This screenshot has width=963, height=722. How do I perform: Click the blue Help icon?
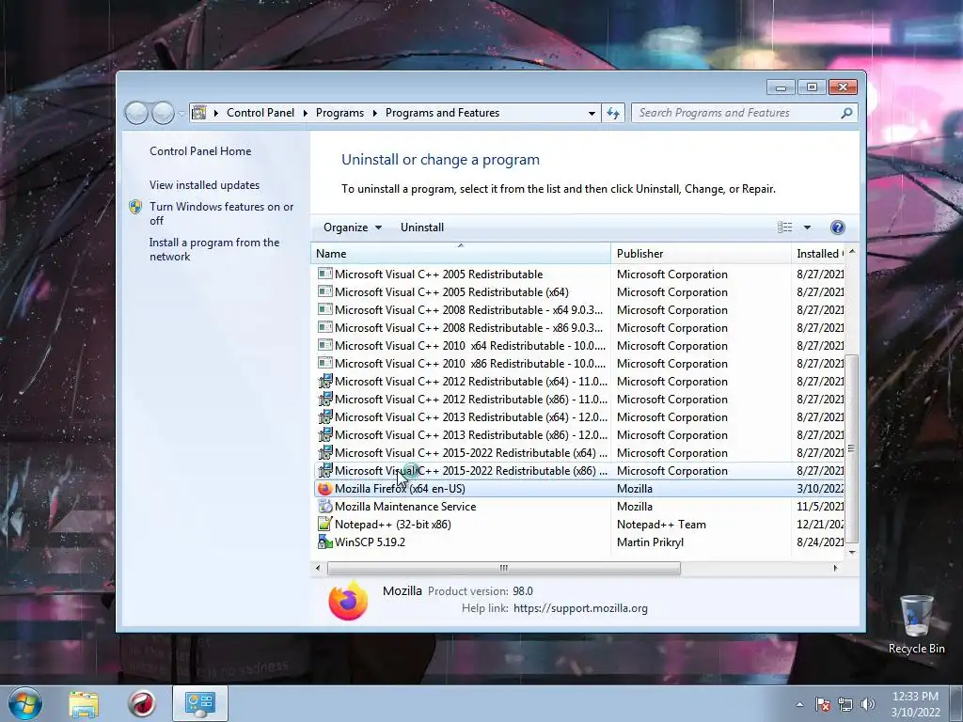837,228
